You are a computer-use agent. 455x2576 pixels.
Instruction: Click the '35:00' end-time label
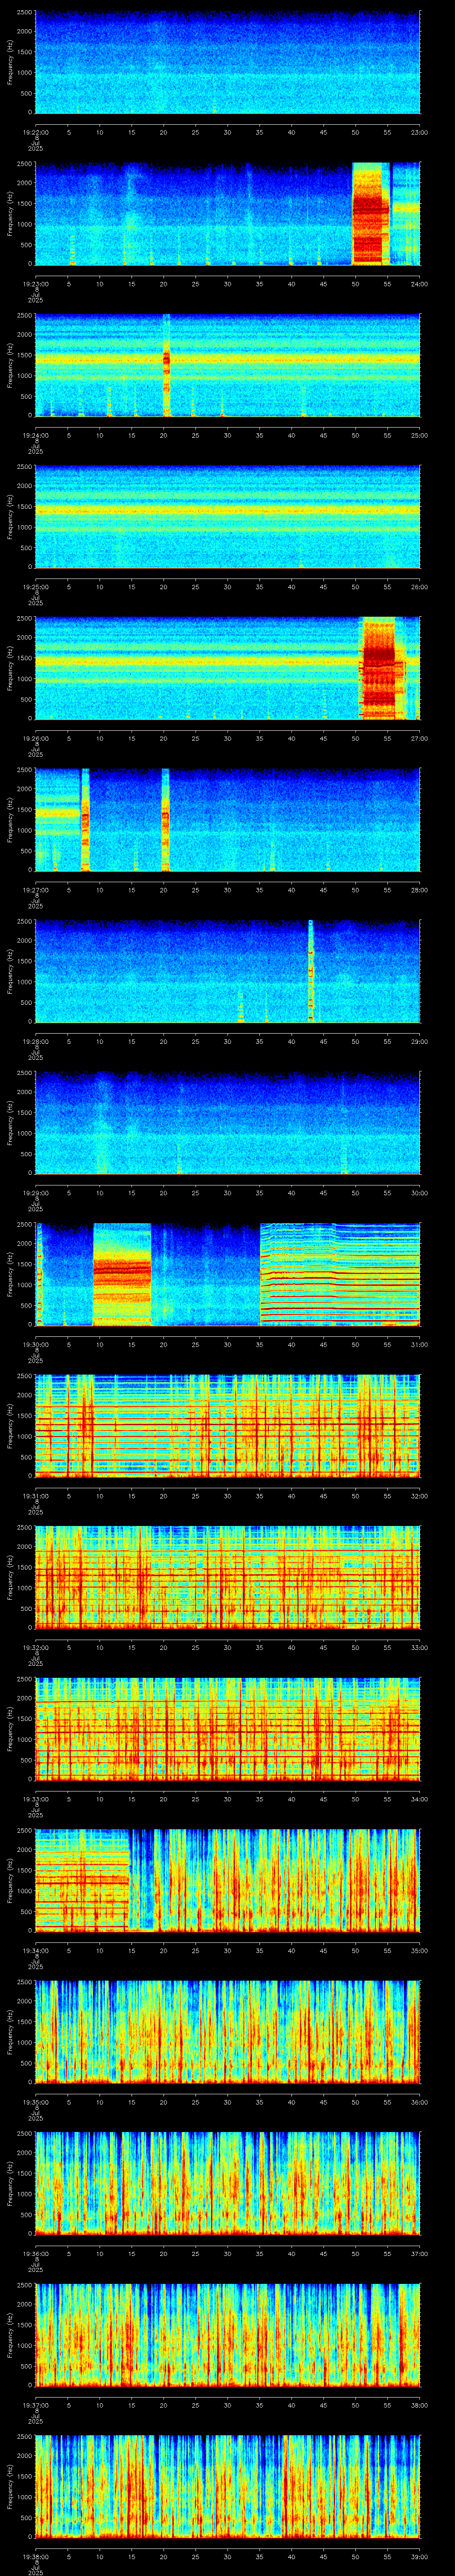coord(420,1950)
